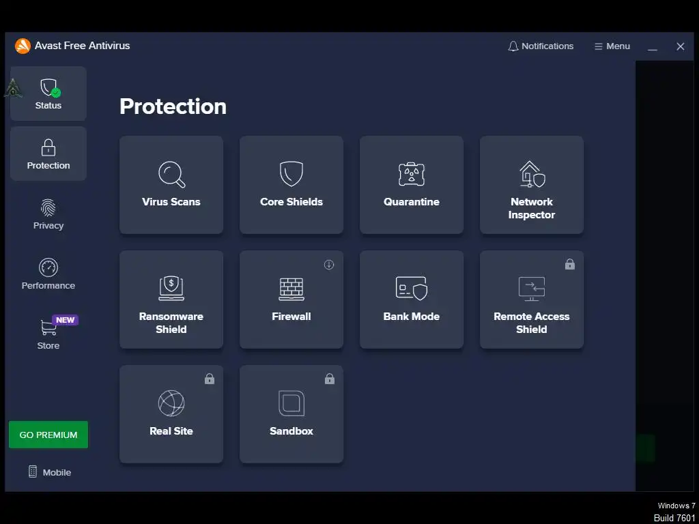Close the Avast window
699x524 pixels.
681,46
